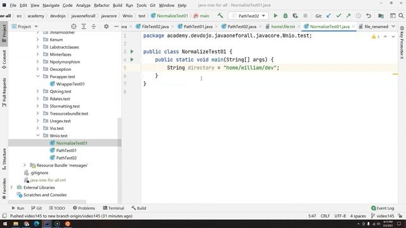406x228 pixels.
Task: Toggle Structure side panel
Action: point(4,159)
